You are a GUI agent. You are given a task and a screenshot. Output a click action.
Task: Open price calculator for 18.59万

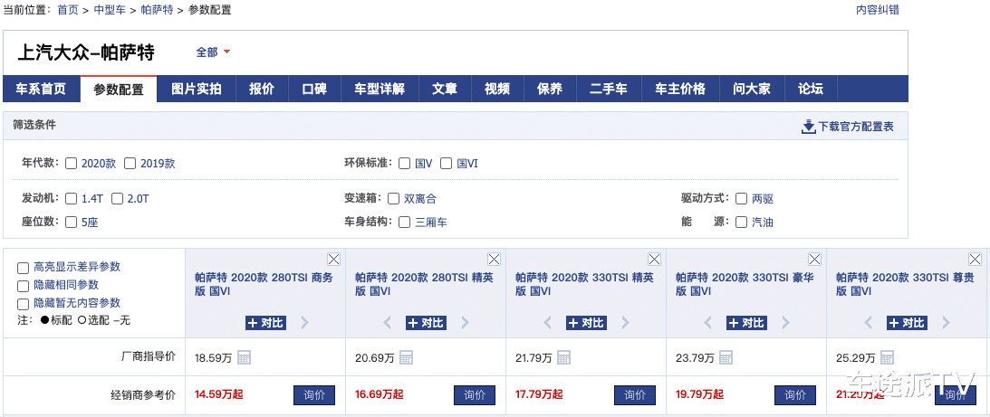pyautogui.click(x=245, y=357)
